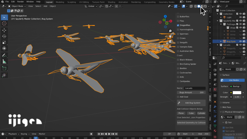Click Selected Geometry to Collision button
This screenshot has width=247, height=139.
point(191,123)
